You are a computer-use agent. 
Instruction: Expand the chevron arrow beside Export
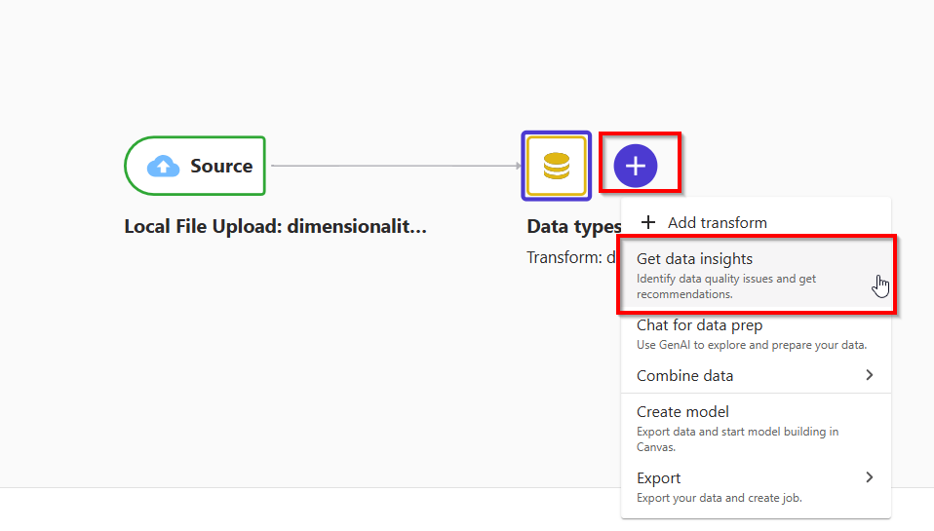869,477
